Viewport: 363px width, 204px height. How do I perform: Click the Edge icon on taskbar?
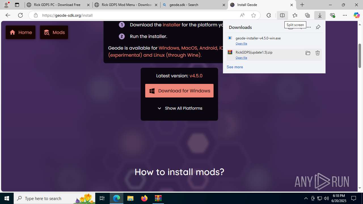click(117, 198)
